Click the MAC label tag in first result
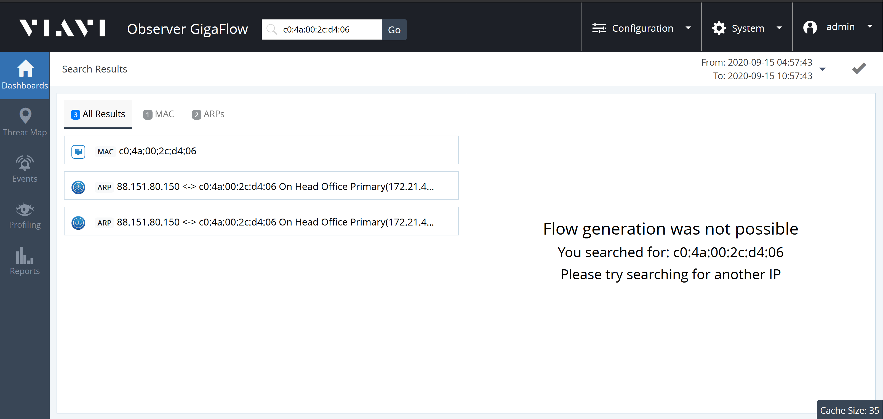The height and width of the screenshot is (419, 883). [x=105, y=151]
